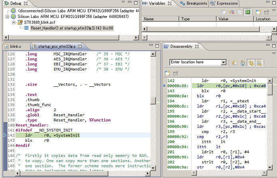
Task: Click disassembly address 00000c94:
Action: pyautogui.click(x=178, y=147)
